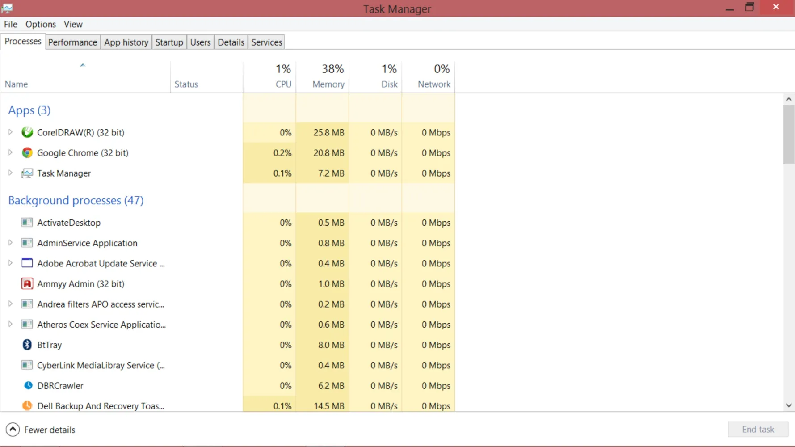Click the Google Chrome icon
The width and height of the screenshot is (795, 447).
point(27,152)
